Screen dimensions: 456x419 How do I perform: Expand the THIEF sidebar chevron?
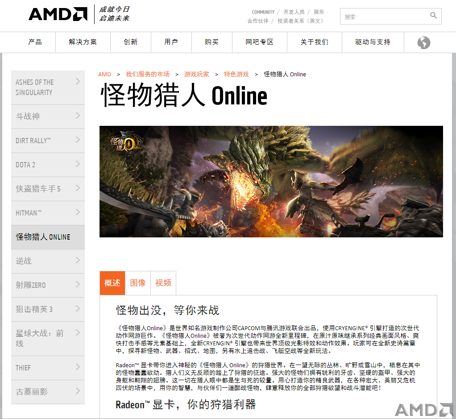tap(78, 367)
